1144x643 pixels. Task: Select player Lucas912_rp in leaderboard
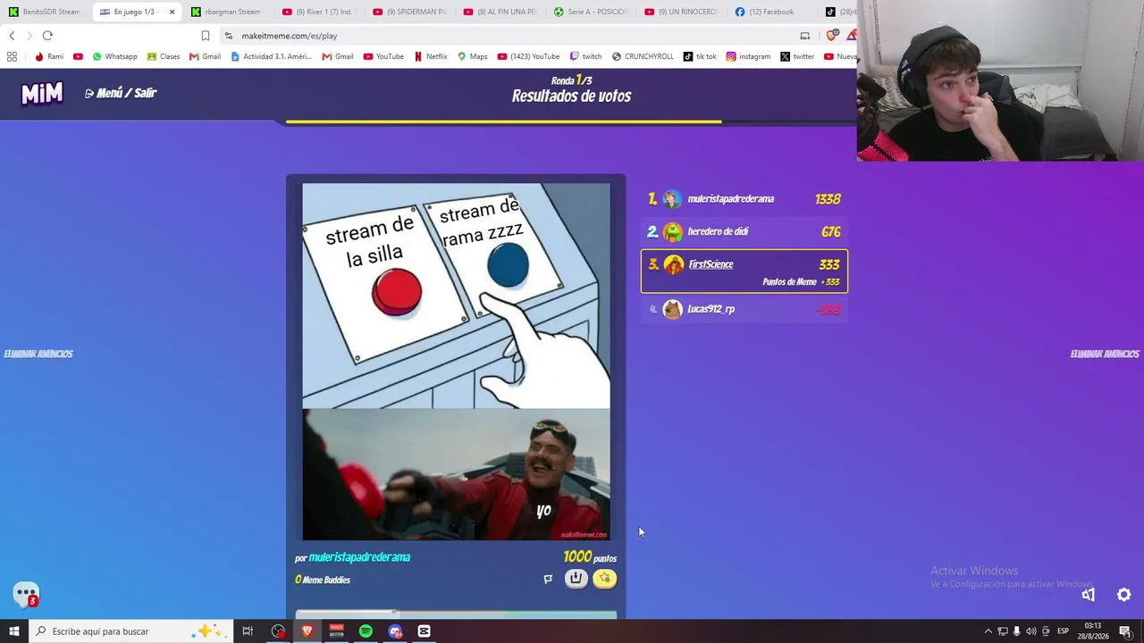point(744,310)
